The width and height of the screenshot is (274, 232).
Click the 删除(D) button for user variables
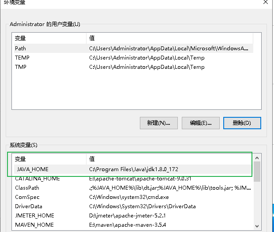click(242, 123)
